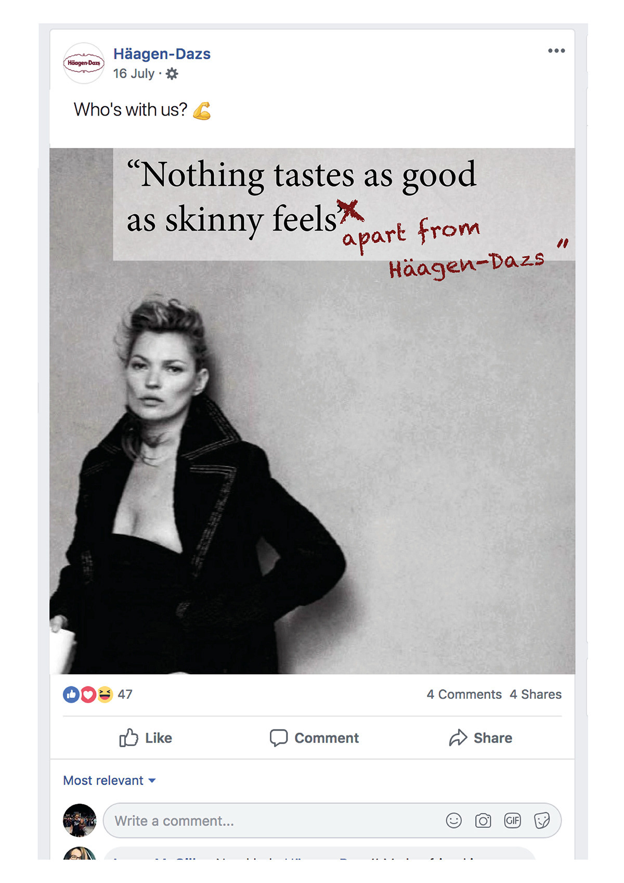Image resolution: width=624 pixels, height=883 pixels.
Task: Like the Häagen-Dazs post
Action: pyautogui.click(x=146, y=738)
